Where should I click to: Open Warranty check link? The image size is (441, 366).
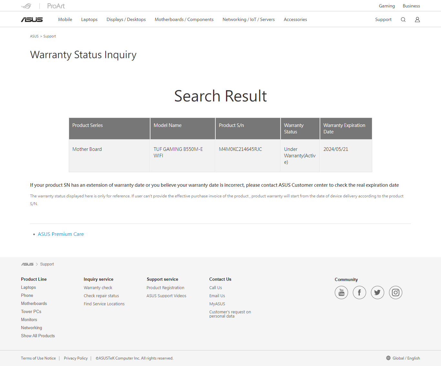click(98, 288)
